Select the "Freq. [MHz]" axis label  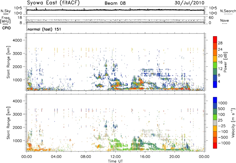[6, 20]
